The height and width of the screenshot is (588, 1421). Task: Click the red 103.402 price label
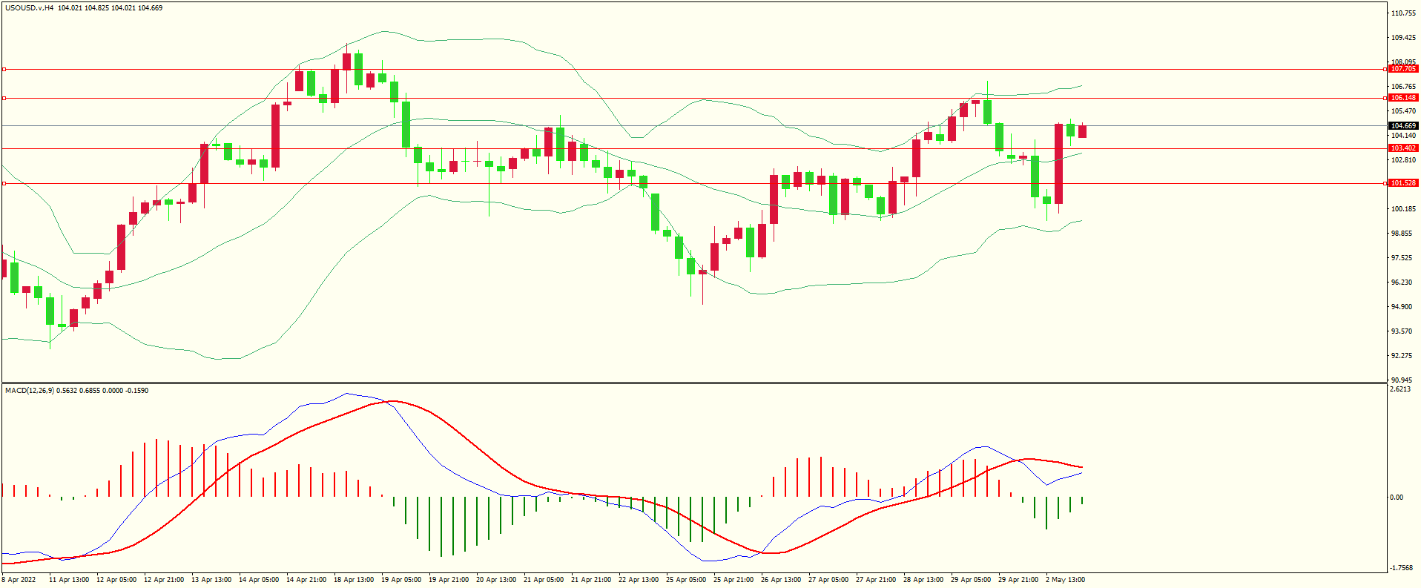tap(1402, 148)
